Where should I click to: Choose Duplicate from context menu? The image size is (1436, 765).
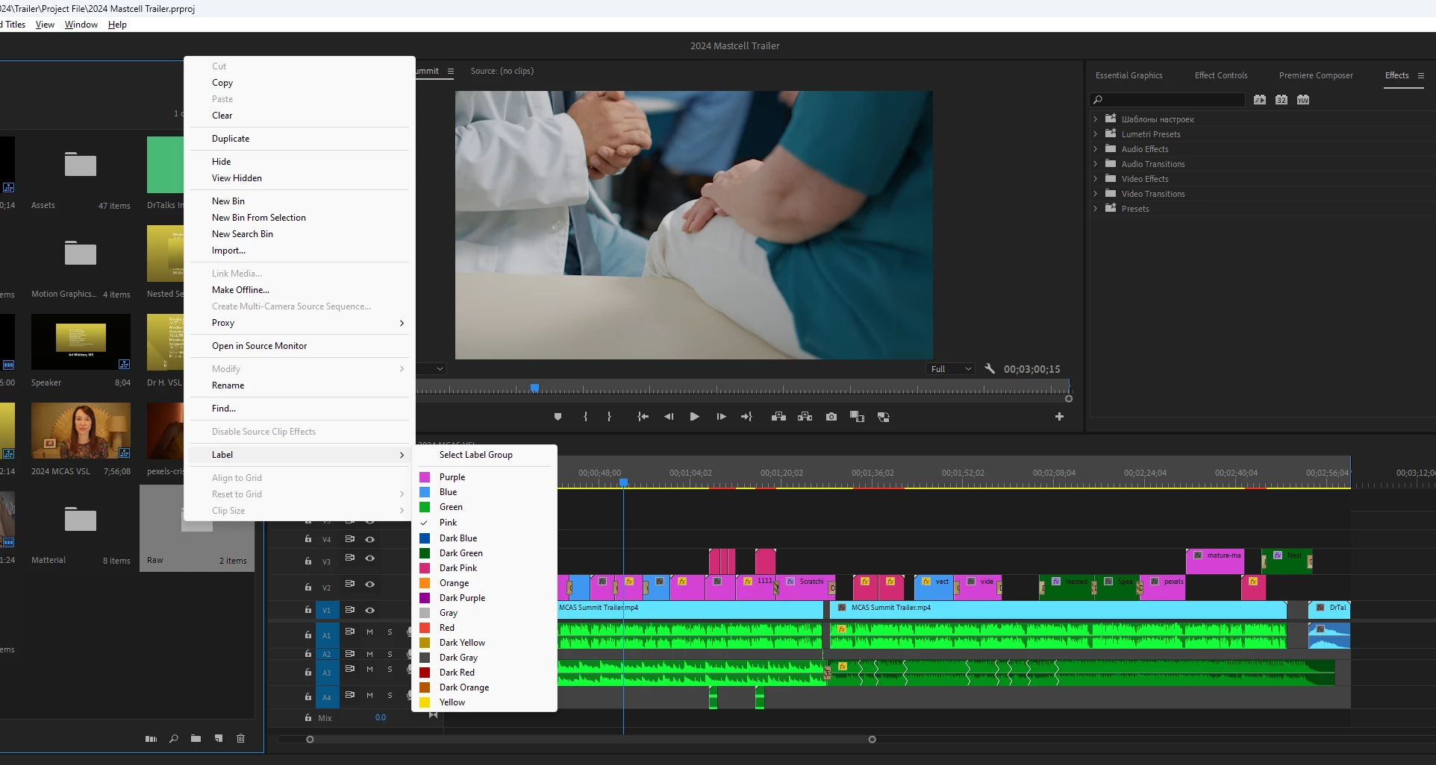tap(299, 139)
